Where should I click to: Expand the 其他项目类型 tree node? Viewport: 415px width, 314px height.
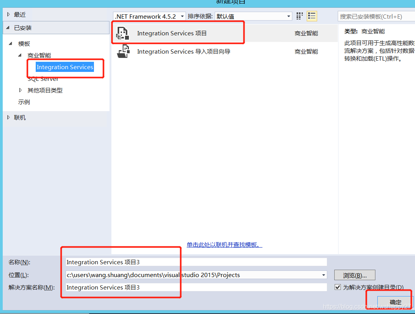tap(20, 90)
